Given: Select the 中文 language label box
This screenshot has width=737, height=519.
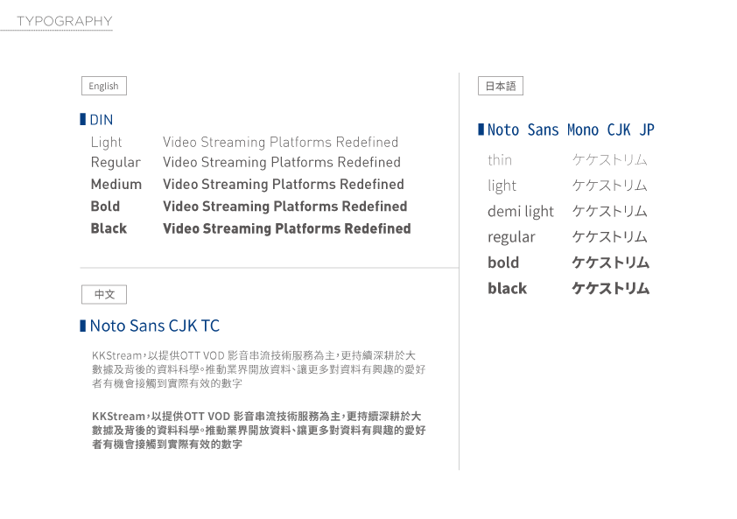Looking at the screenshot, I should pos(104,294).
